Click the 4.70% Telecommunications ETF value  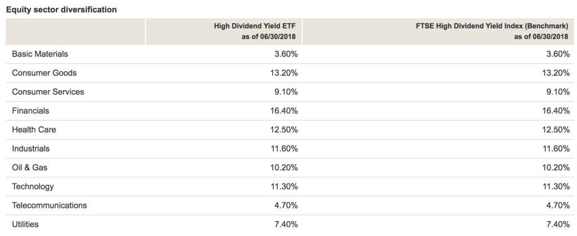286,205
